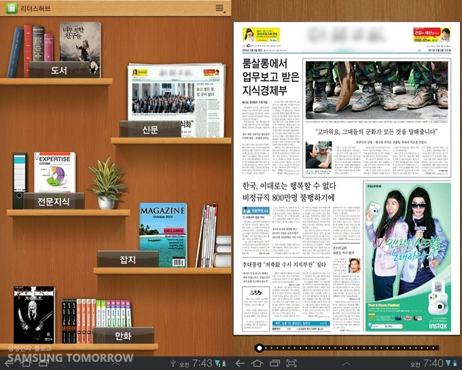Select the 잡지 (Magazine) shelf label
462x370 pixels.
coord(128,259)
